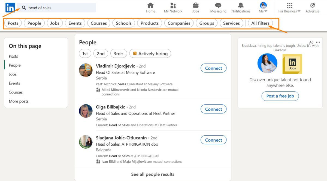
Task: Filter results by Companies
Action: coord(179,23)
